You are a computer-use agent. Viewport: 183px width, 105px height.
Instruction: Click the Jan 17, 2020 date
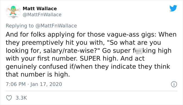tap(46, 84)
